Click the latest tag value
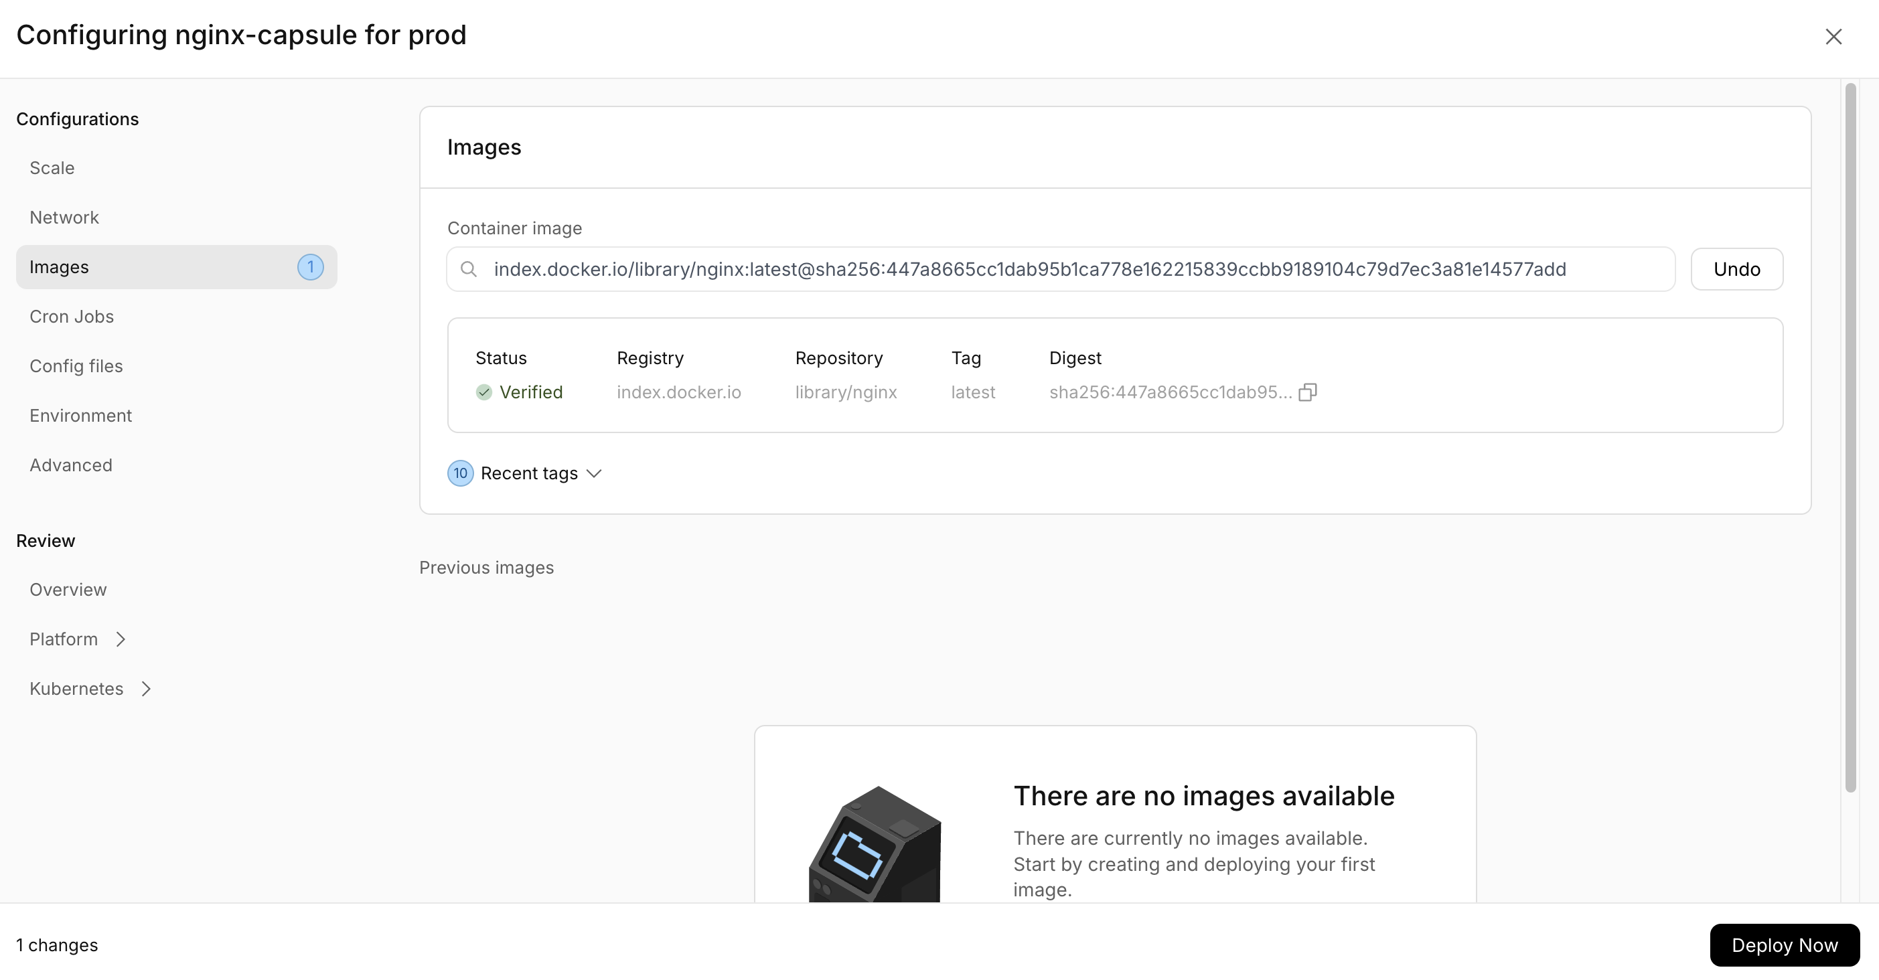Viewport: 1879px width, 980px height. 972,392
